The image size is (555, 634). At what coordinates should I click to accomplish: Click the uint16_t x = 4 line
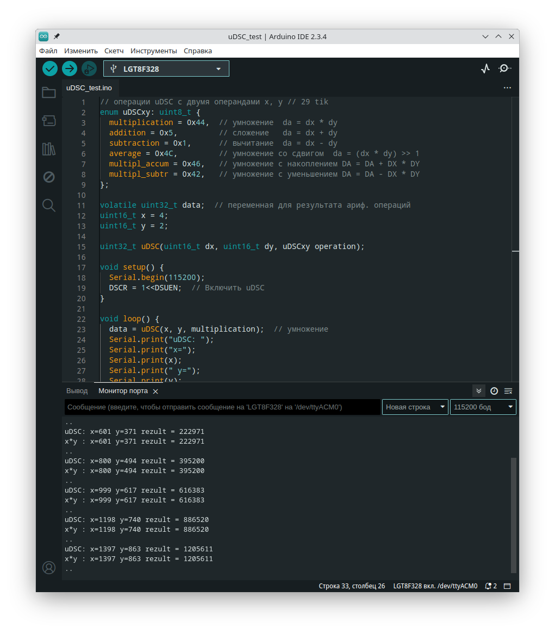coord(134,215)
